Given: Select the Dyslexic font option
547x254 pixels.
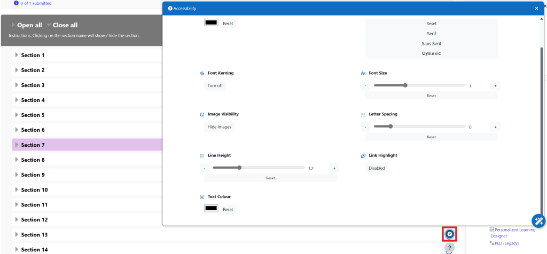Looking at the screenshot, I should 431,53.
